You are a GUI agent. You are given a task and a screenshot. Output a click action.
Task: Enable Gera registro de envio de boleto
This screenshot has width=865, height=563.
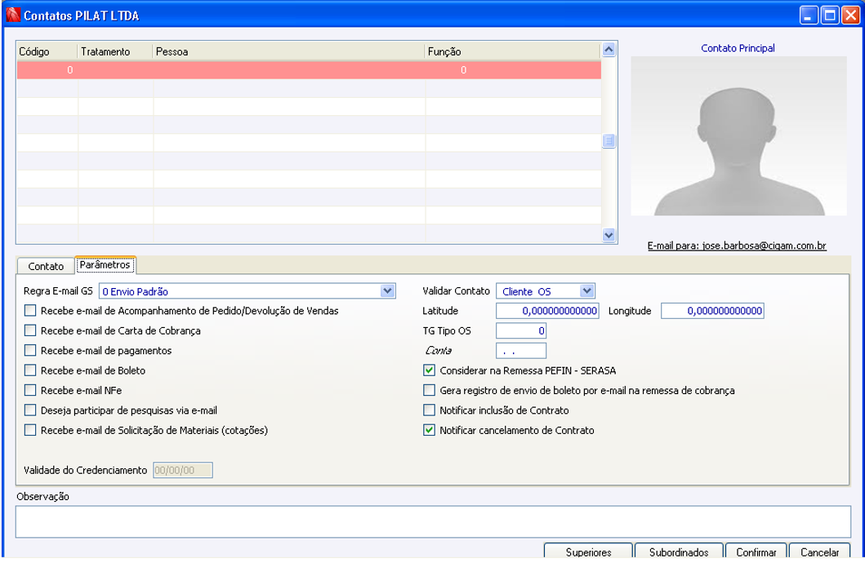[x=429, y=390]
